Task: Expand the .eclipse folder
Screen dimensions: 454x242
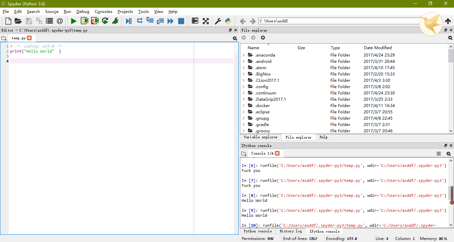Action: (x=243, y=112)
